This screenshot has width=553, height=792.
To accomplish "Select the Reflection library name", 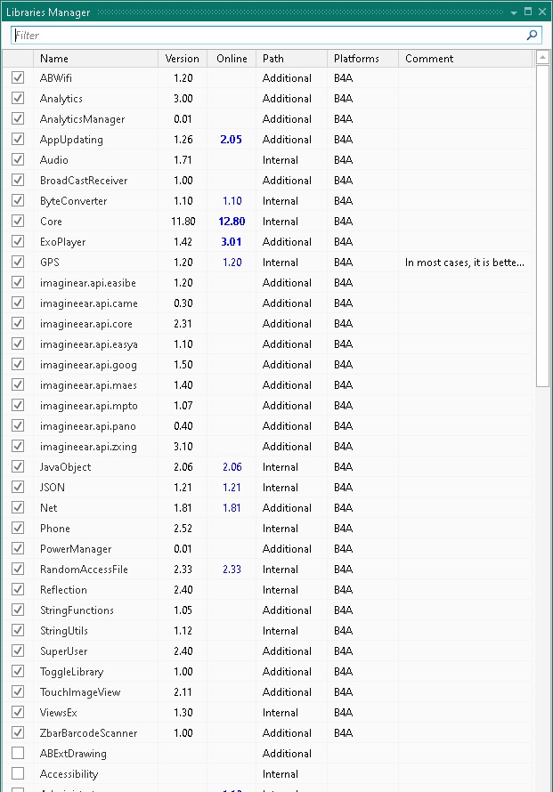I will coord(64,589).
